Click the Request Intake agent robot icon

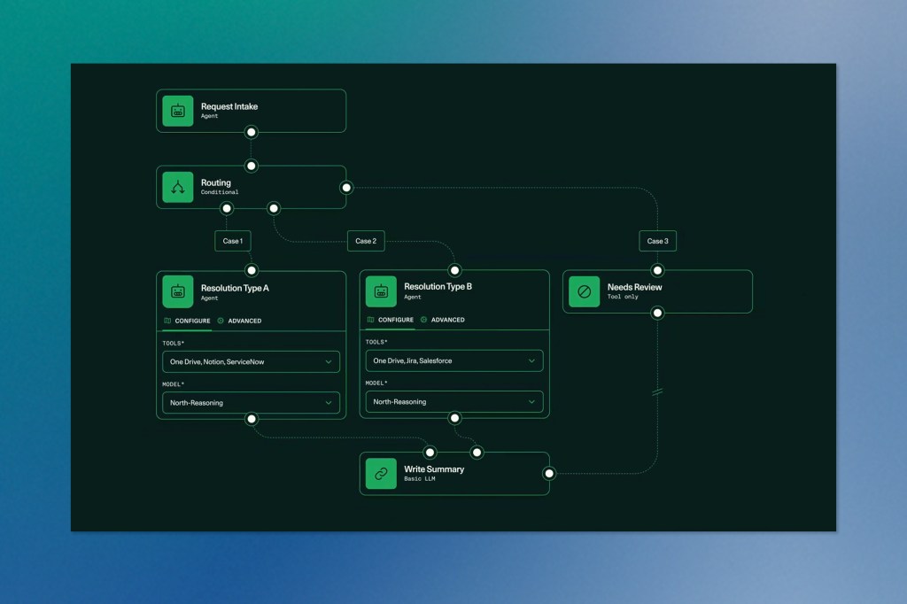pyautogui.click(x=177, y=111)
